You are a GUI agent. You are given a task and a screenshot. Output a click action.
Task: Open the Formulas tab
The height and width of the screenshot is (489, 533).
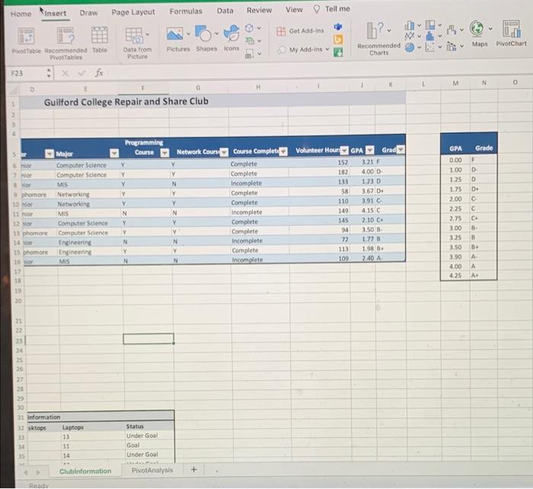(186, 11)
